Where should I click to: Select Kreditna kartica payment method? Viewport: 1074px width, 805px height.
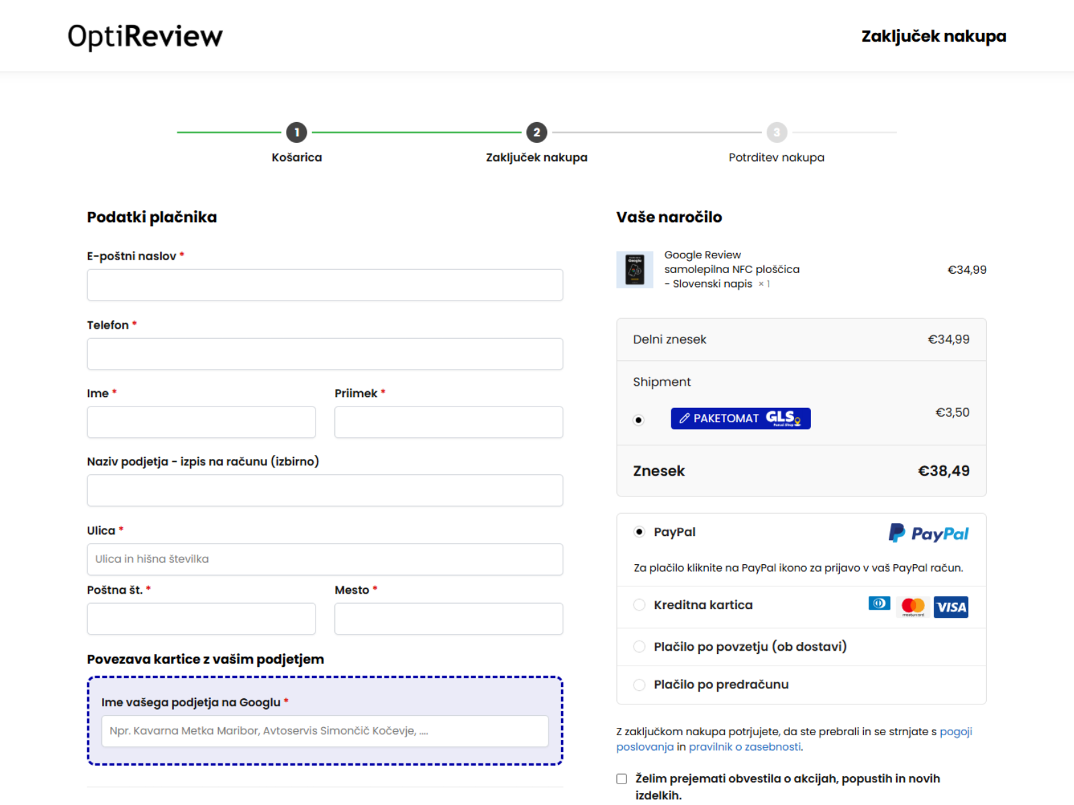[x=639, y=605]
